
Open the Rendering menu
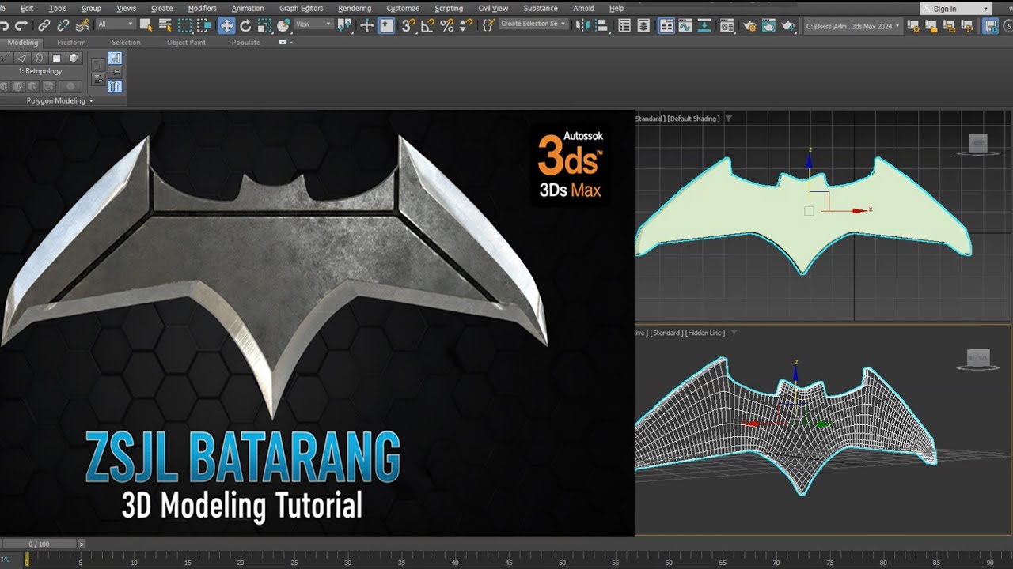355,9
